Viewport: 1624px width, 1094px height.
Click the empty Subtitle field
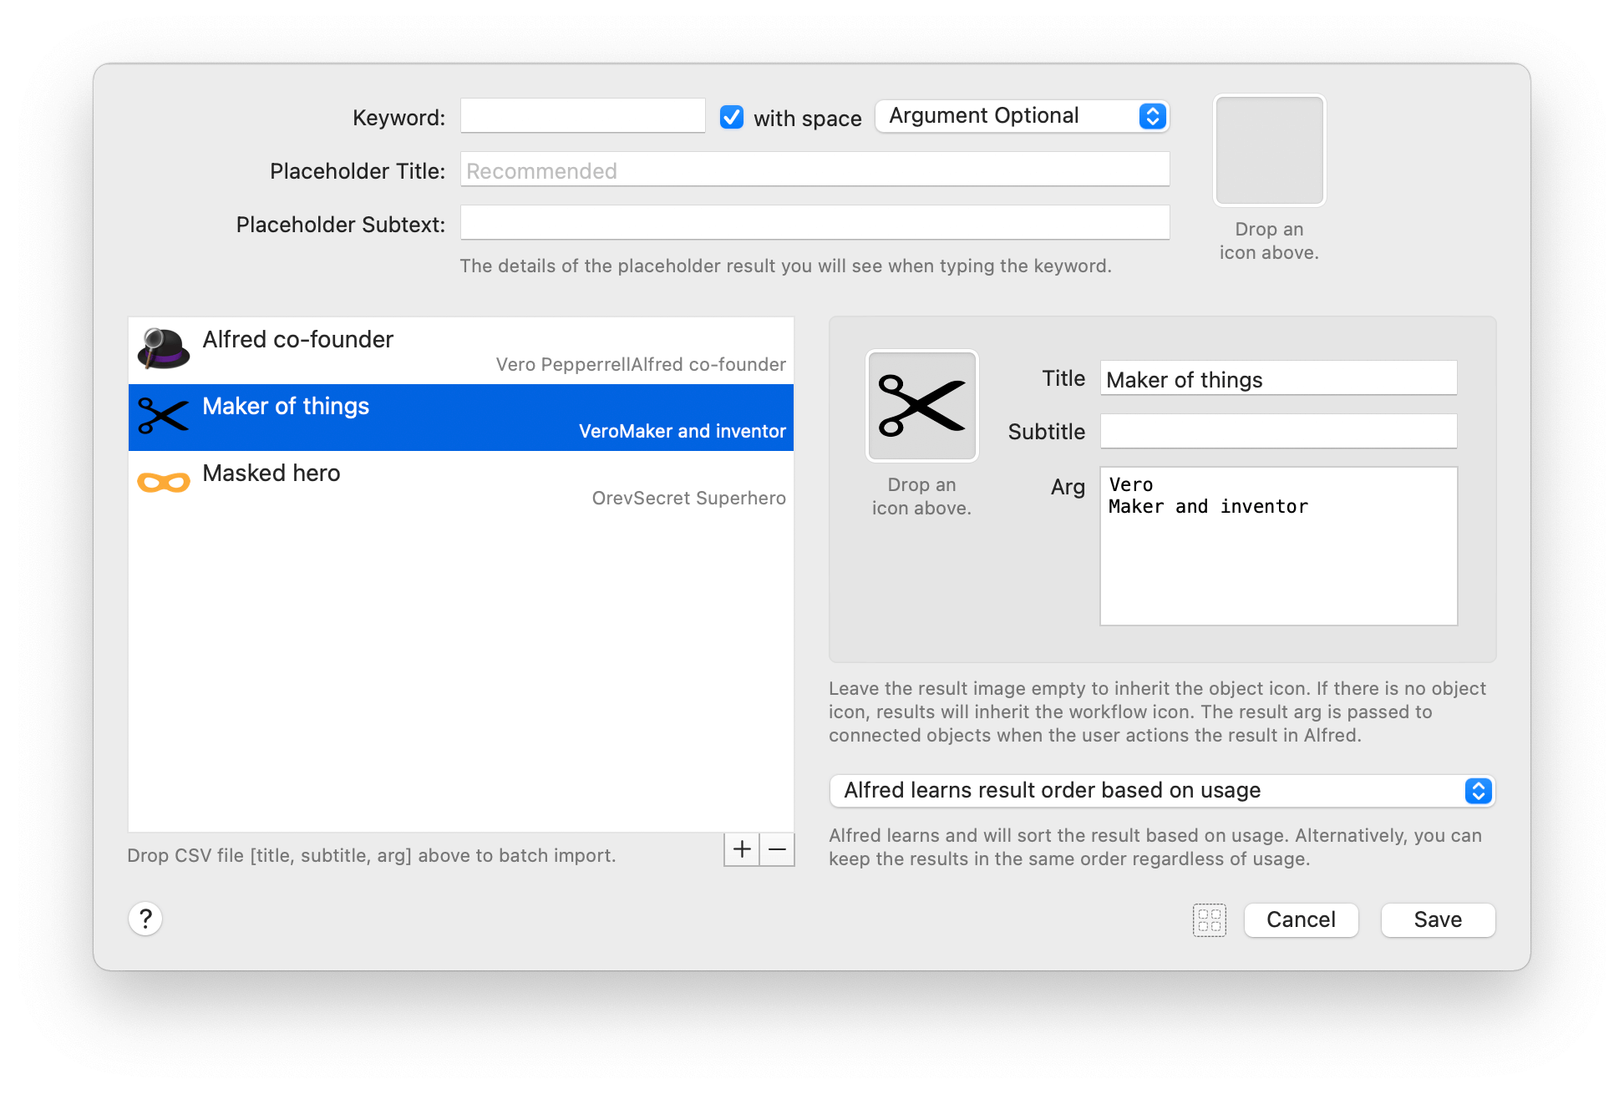(x=1277, y=431)
